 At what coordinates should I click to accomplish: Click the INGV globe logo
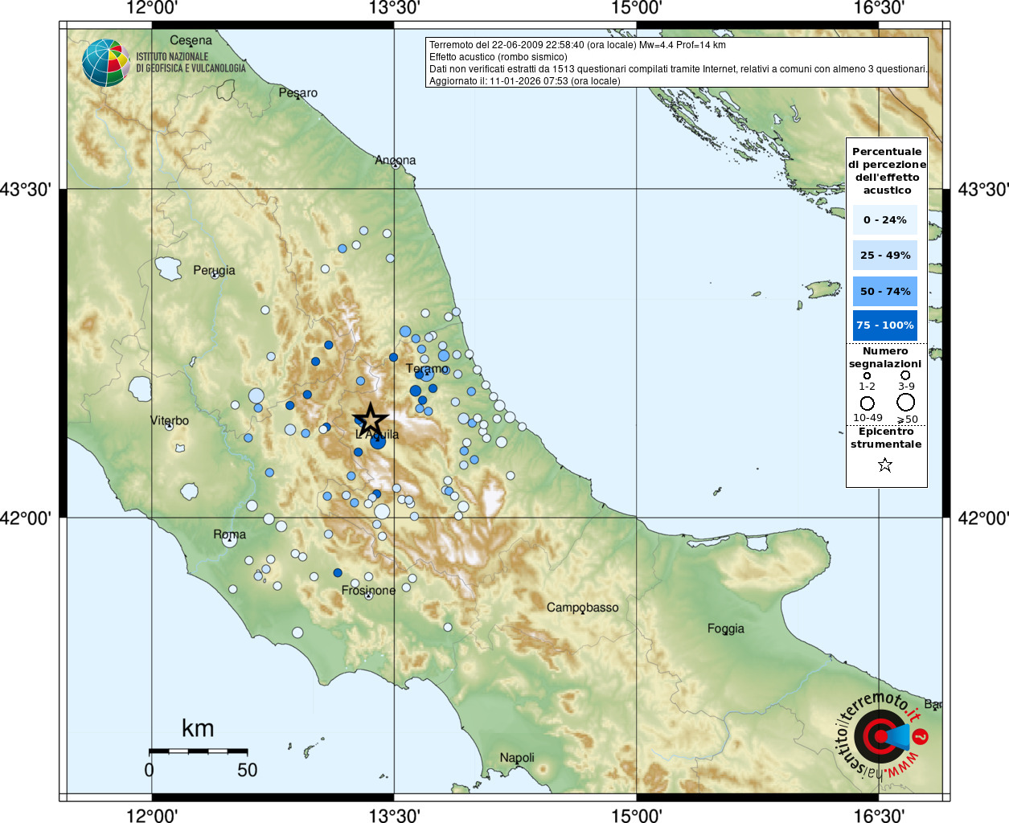pos(106,63)
